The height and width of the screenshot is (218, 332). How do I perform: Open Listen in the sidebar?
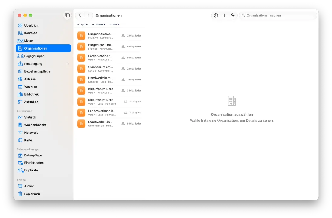(x=43, y=41)
